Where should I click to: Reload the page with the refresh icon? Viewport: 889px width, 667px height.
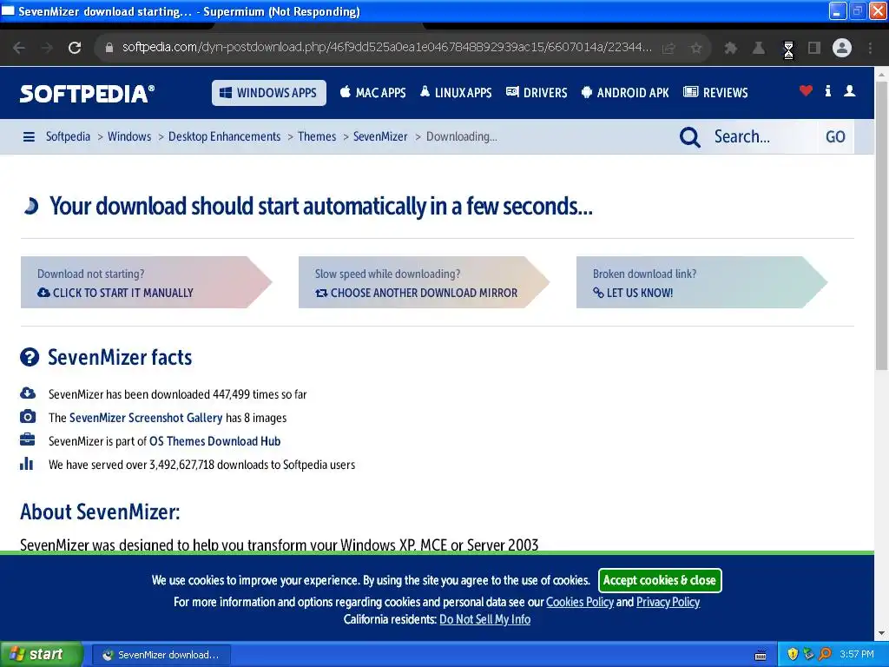[75, 48]
